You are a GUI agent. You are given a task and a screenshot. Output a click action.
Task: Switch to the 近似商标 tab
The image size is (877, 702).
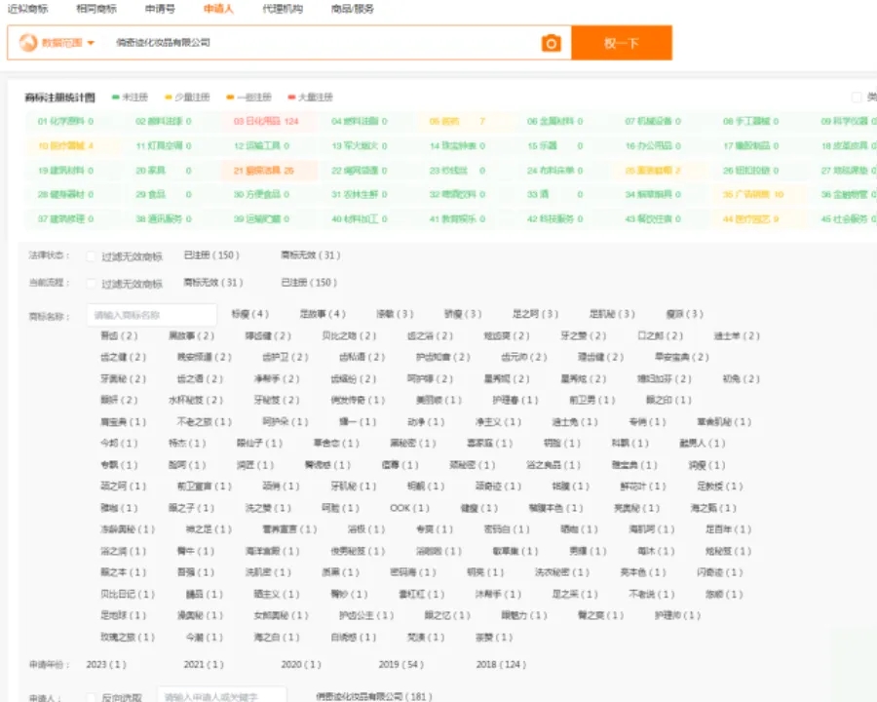coord(29,9)
